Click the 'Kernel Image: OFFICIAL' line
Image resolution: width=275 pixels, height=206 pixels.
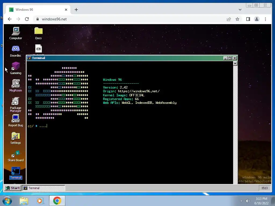click(x=124, y=95)
